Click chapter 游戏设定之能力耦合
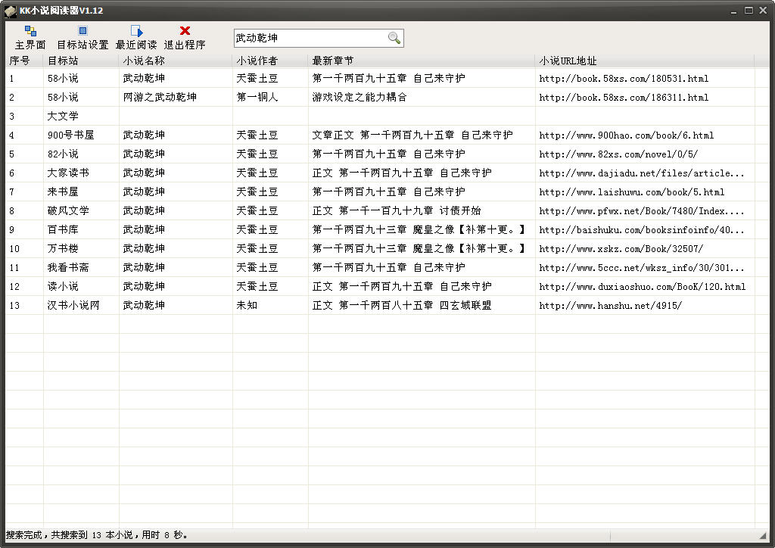 pos(359,98)
